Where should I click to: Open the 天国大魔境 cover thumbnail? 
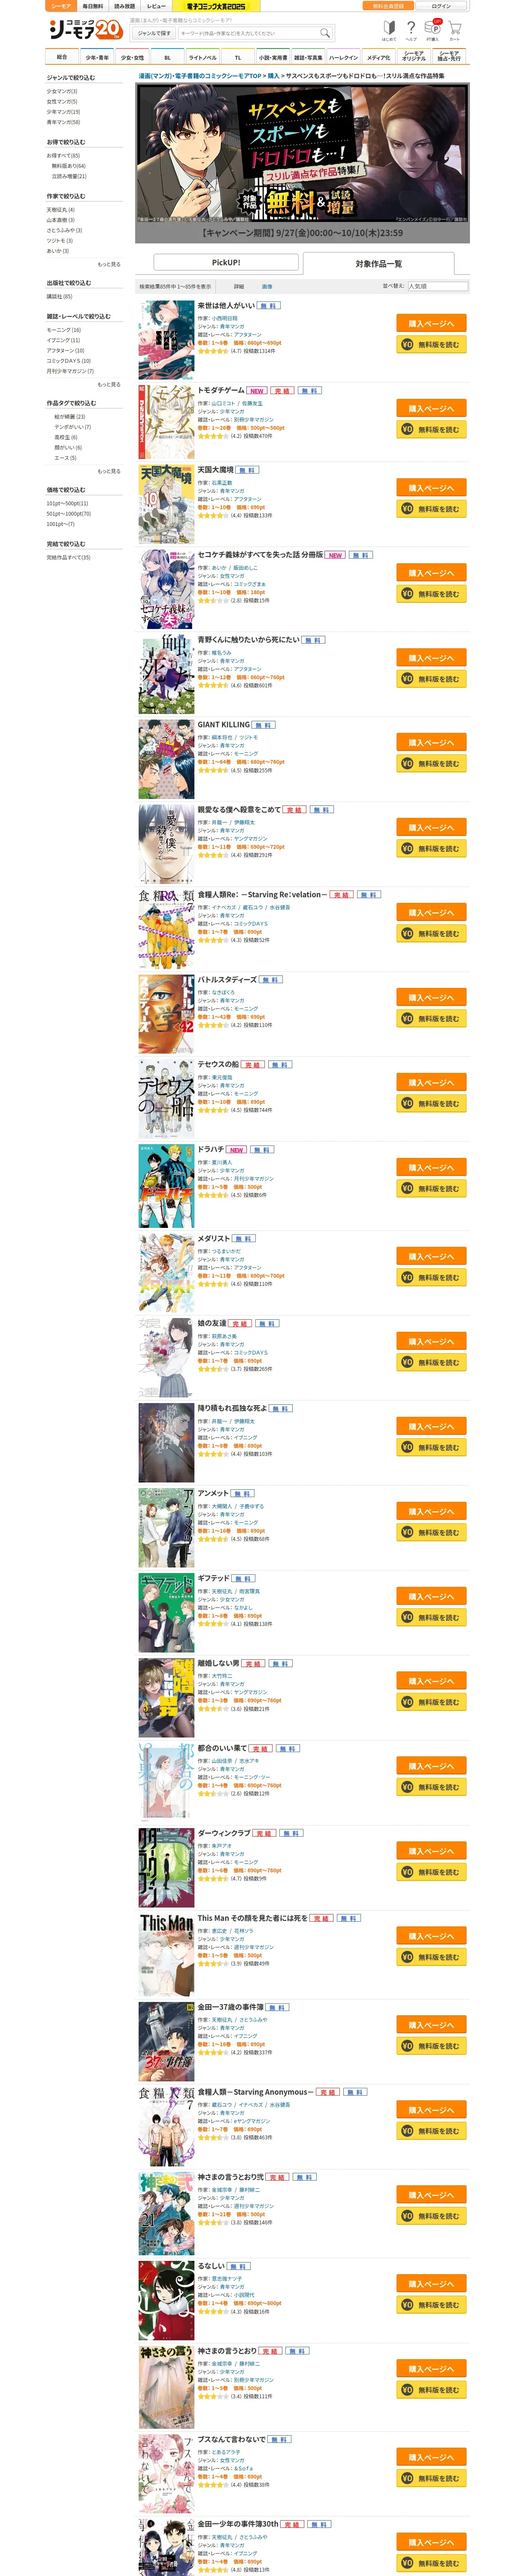click(166, 504)
